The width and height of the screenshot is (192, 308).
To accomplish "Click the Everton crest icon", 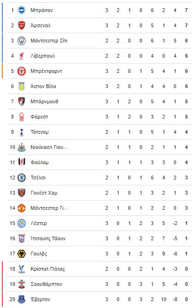I will (x=22, y=299).
